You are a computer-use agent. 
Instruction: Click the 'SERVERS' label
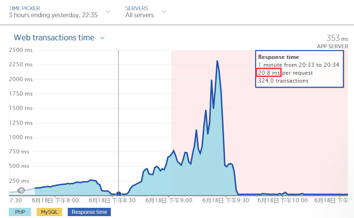click(x=136, y=8)
